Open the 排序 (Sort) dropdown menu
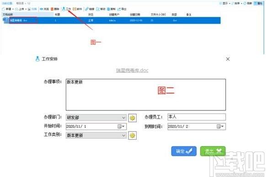Image resolution: width=266 pixels, height=177 pixels. (x=237, y=3)
